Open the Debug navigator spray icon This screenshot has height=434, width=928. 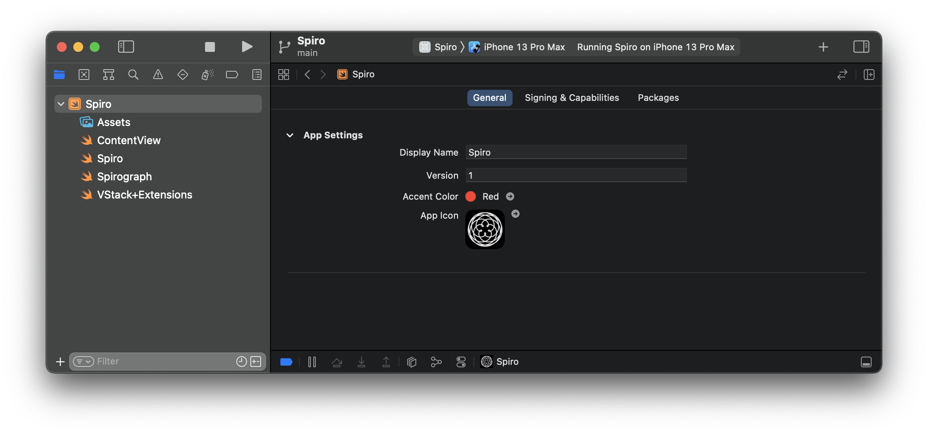(208, 75)
